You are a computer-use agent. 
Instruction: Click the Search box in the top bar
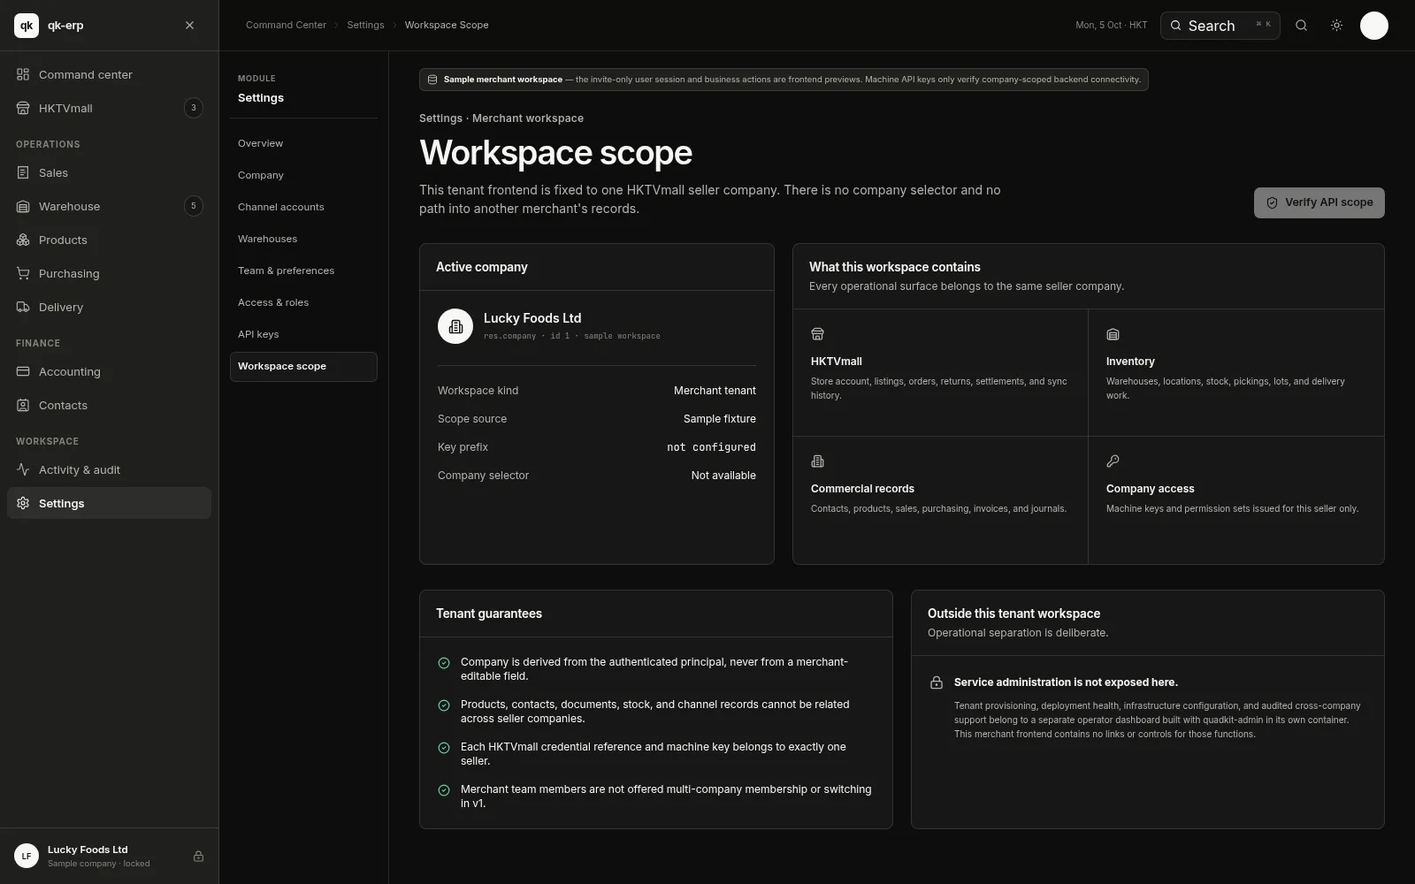tap(1220, 26)
